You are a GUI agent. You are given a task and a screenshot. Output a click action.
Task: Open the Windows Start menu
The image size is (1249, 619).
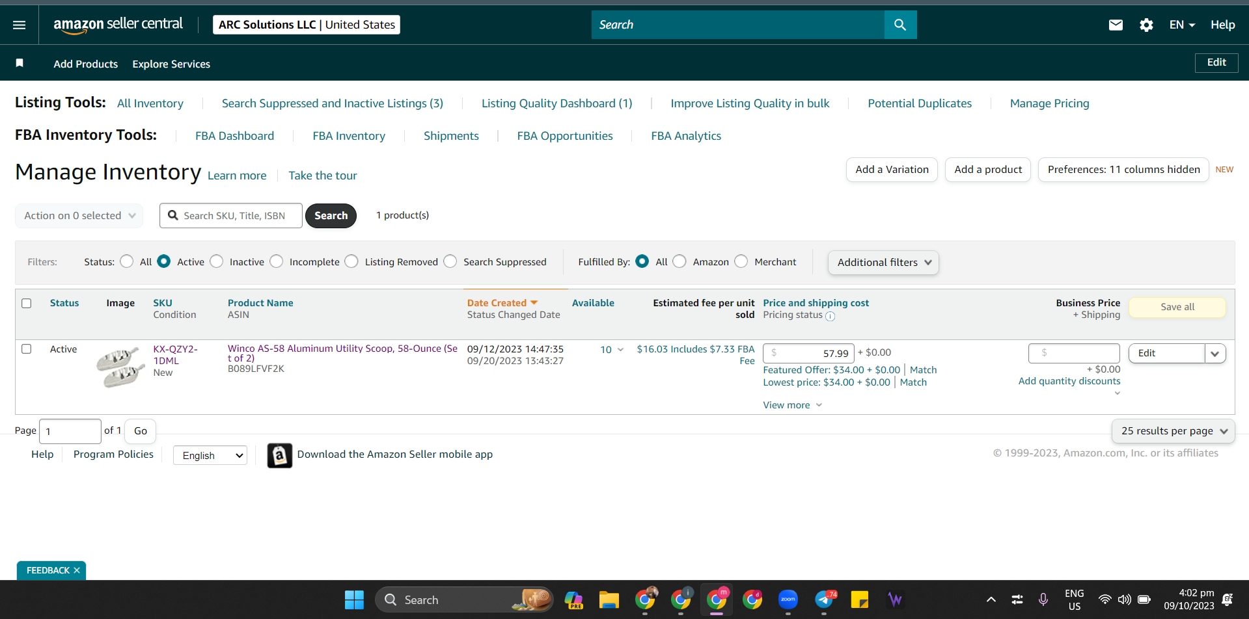pos(354,599)
